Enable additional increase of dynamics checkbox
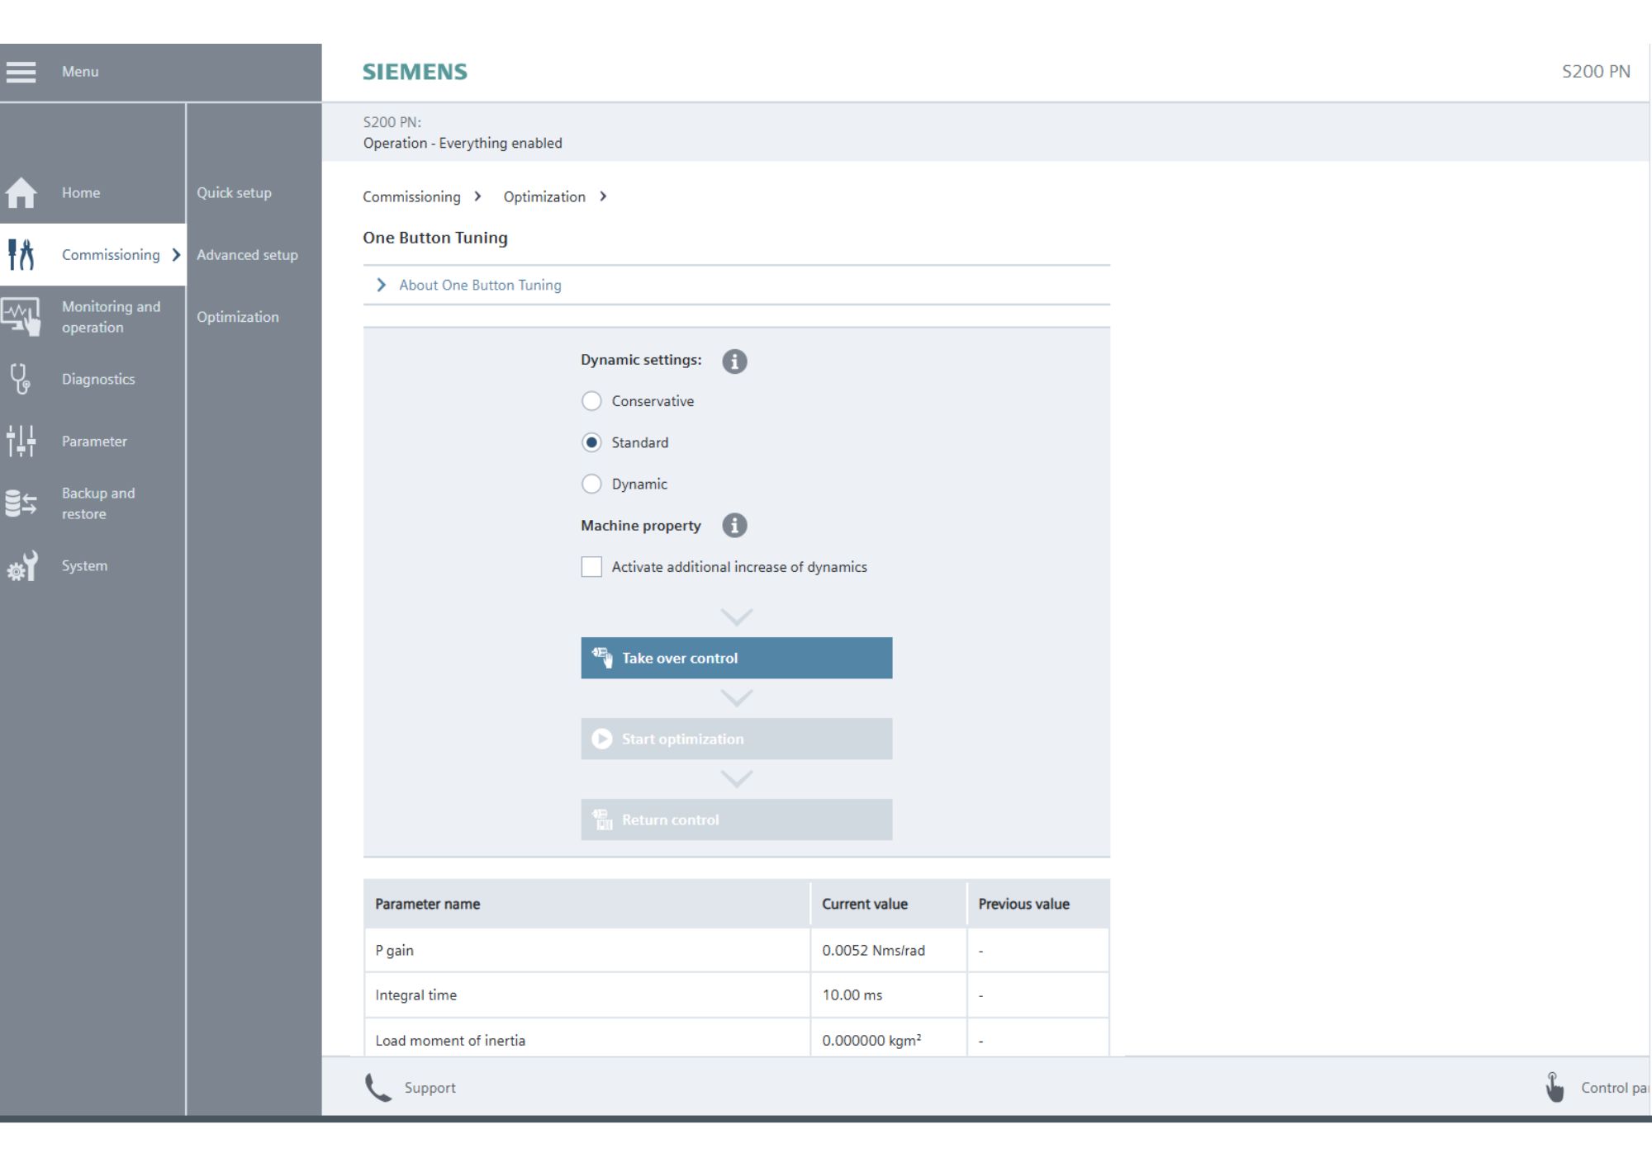This screenshot has height=1167, width=1652. point(591,567)
